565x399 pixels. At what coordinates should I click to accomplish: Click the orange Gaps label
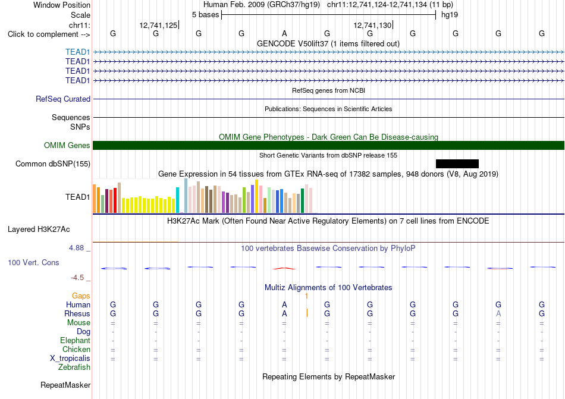[81, 296]
